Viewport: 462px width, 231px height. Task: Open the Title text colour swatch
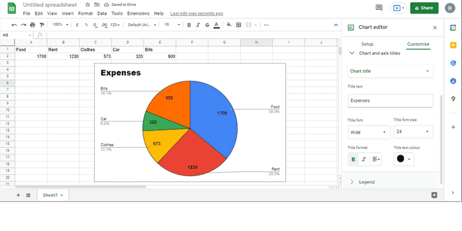tap(403, 159)
